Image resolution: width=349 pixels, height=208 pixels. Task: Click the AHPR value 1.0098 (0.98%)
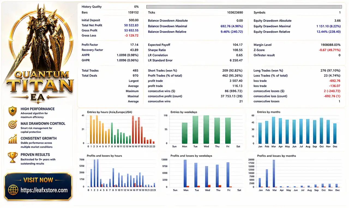click(x=128, y=55)
